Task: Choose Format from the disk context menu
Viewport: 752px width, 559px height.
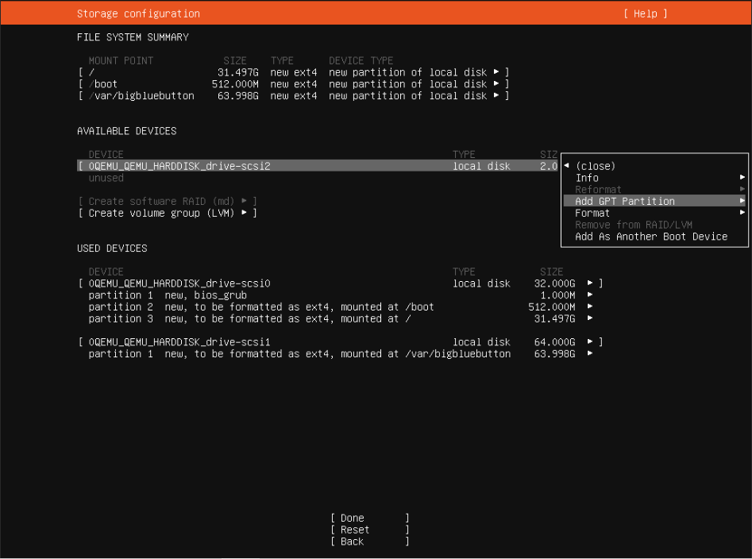Action: (592, 213)
